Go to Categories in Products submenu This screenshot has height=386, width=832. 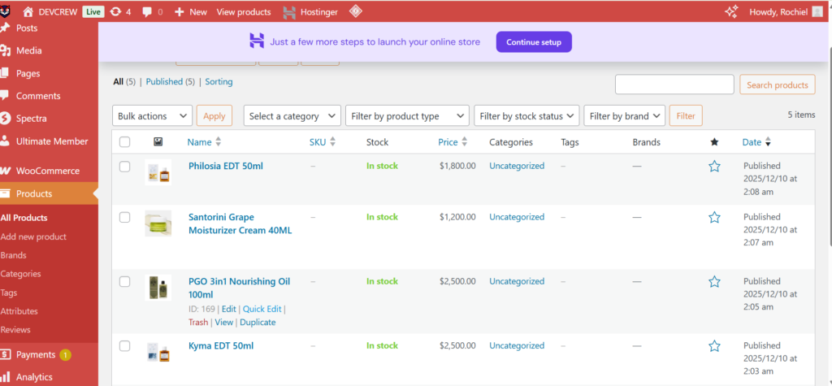(20, 274)
